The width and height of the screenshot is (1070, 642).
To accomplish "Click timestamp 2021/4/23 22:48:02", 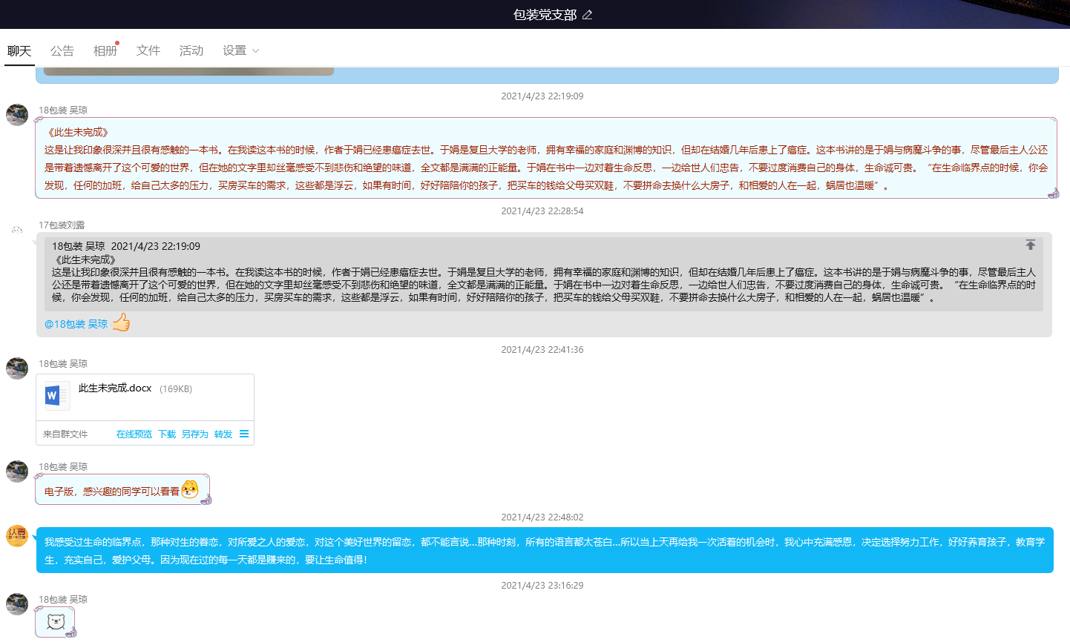I will coord(542,517).
